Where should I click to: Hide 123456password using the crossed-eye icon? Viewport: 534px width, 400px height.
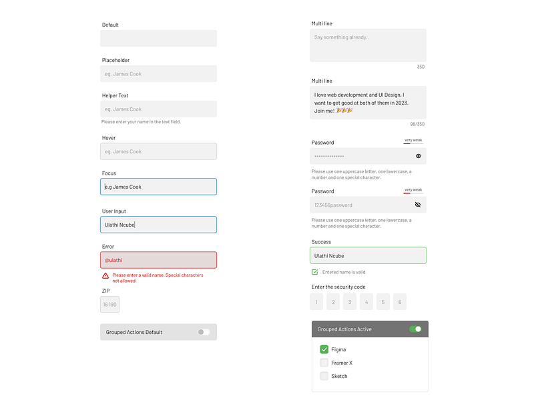418,204
